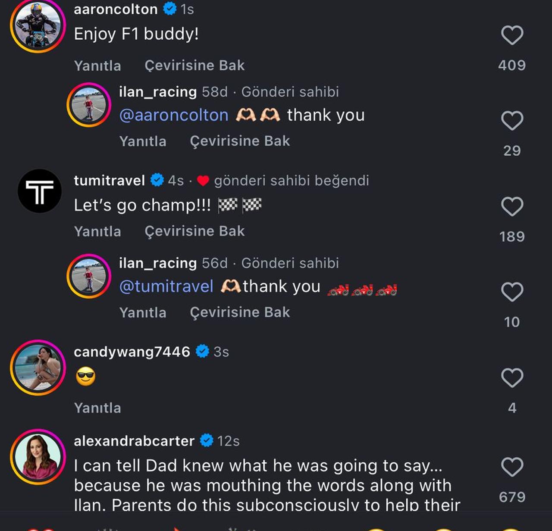The image size is (552, 531).
Task: Click aaroncolton's verified badge
Action: click(x=170, y=9)
